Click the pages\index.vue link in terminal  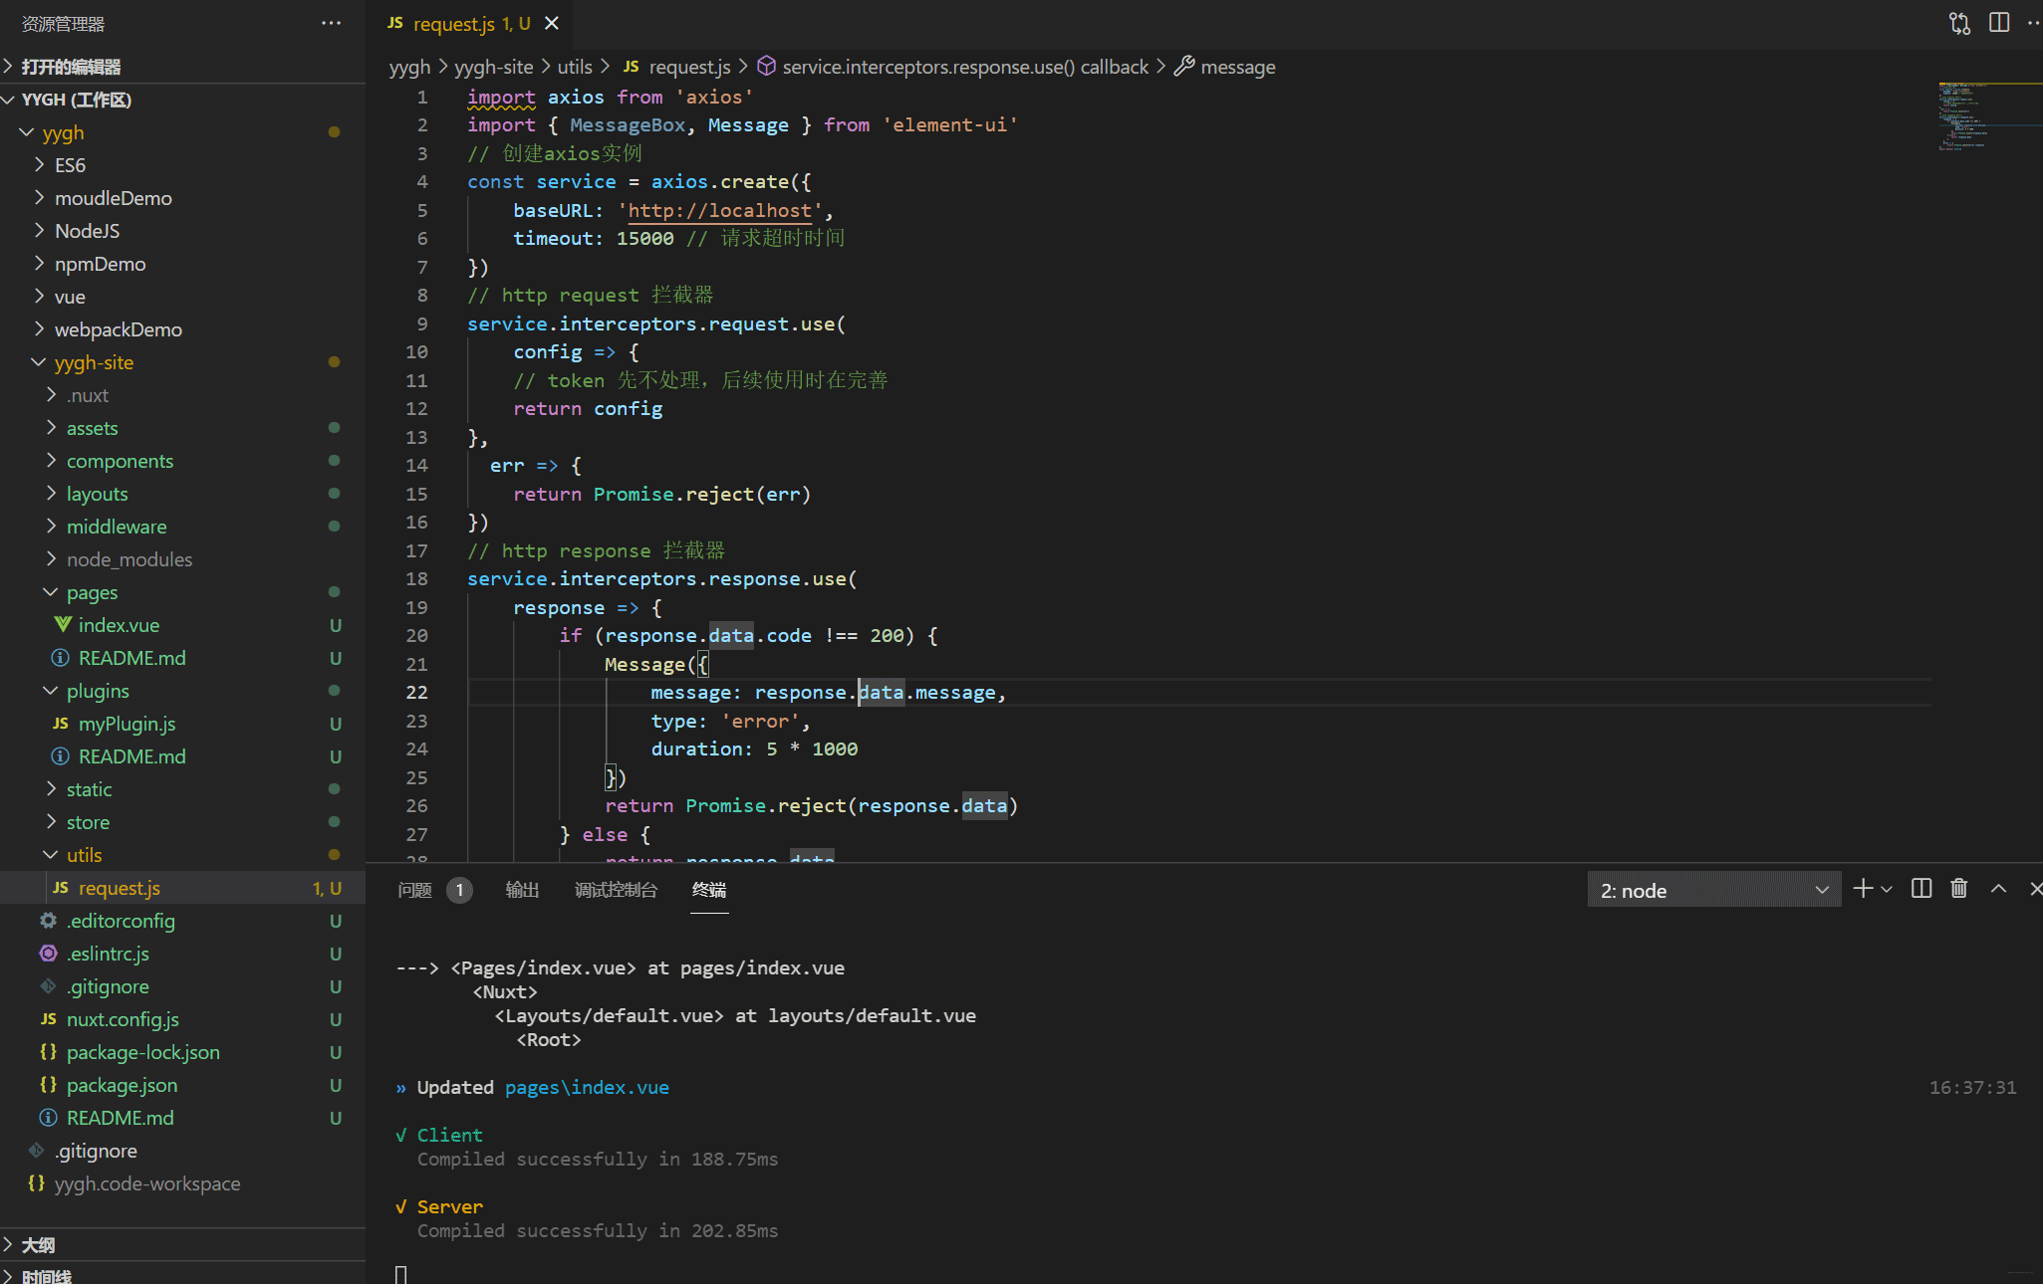587,1087
